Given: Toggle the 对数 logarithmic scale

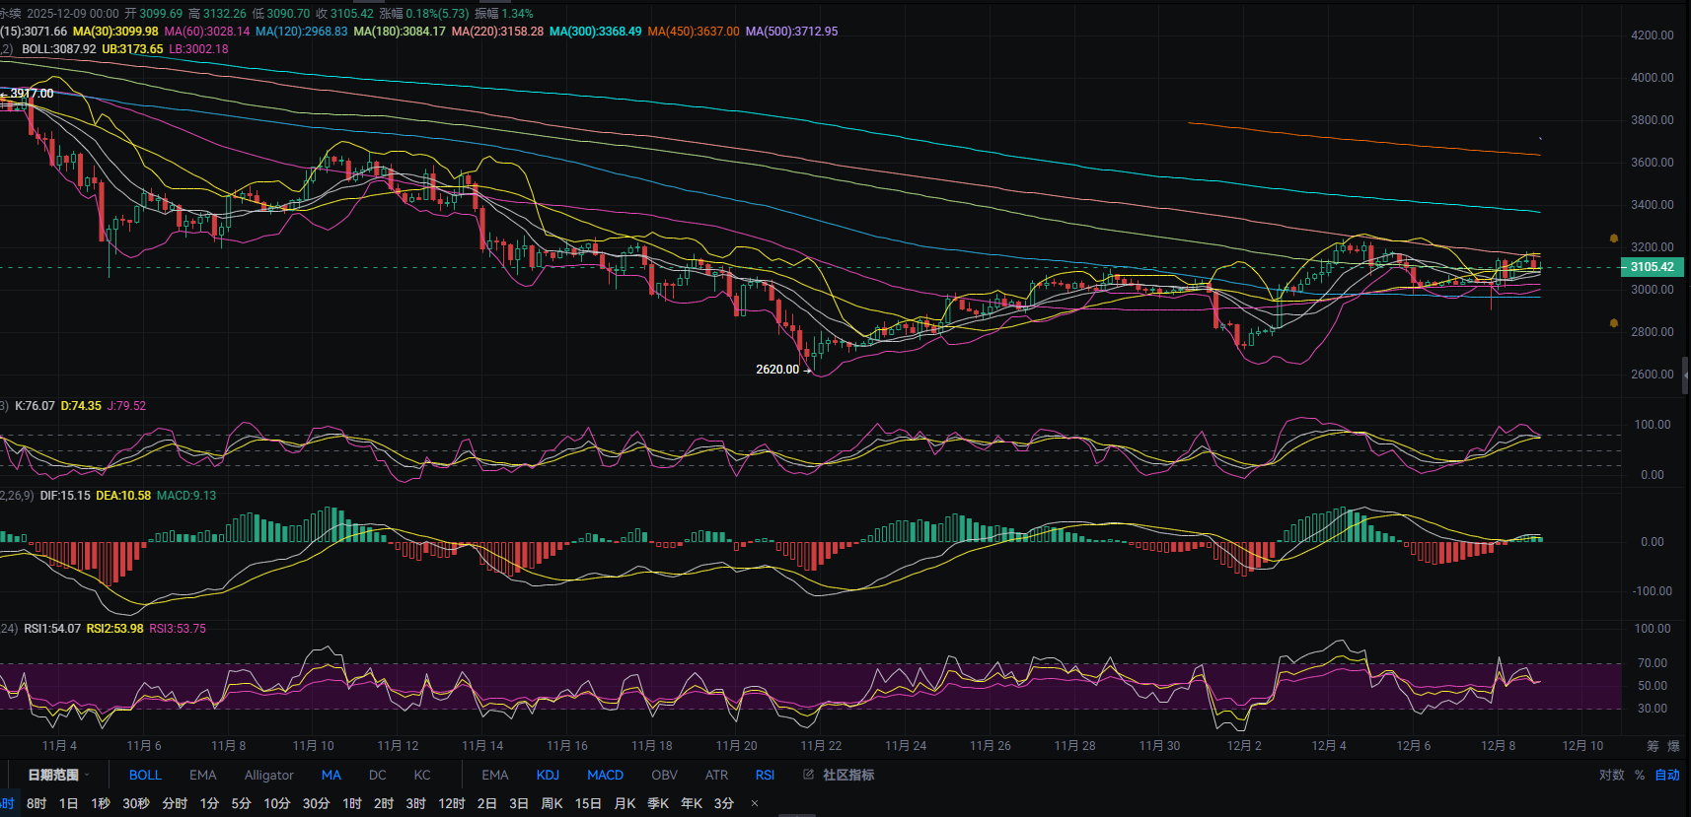Looking at the screenshot, I should 1611,775.
